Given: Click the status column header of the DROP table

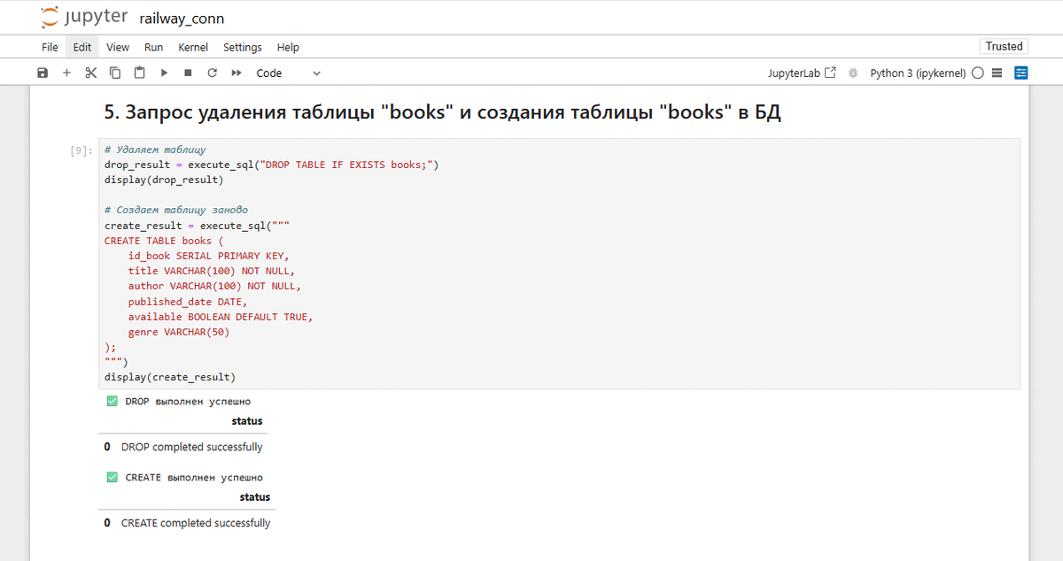Looking at the screenshot, I should 247,421.
